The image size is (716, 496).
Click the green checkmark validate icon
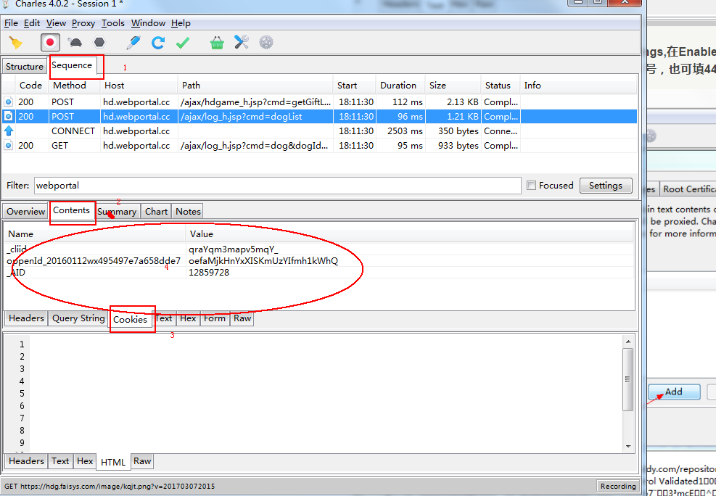pos(183,43)
